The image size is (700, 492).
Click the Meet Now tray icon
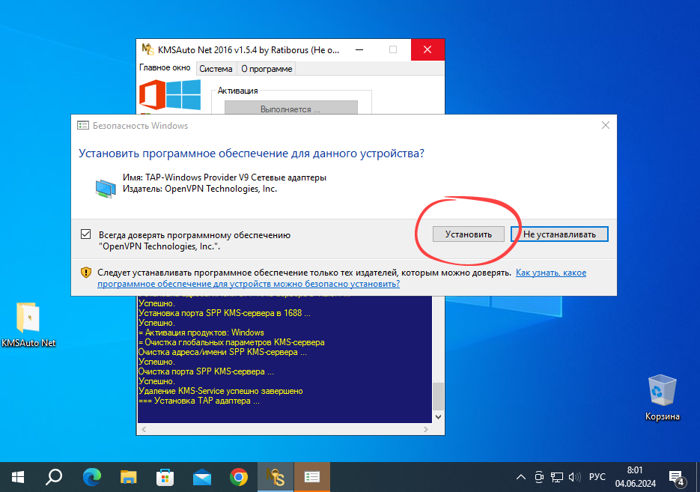click(539, 477)
